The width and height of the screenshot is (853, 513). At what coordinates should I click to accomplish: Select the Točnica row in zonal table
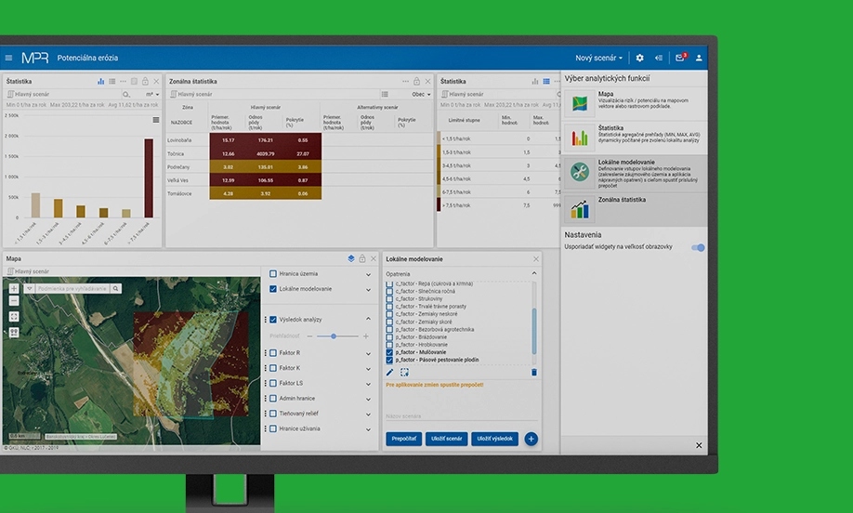point(299,153)
